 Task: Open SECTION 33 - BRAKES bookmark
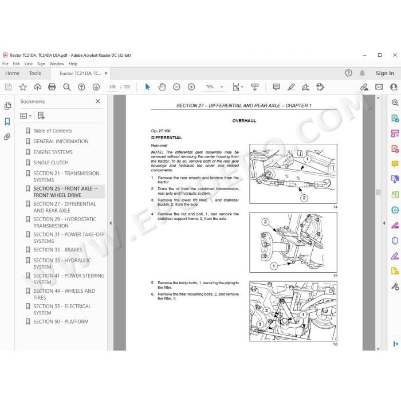[58, 250]
